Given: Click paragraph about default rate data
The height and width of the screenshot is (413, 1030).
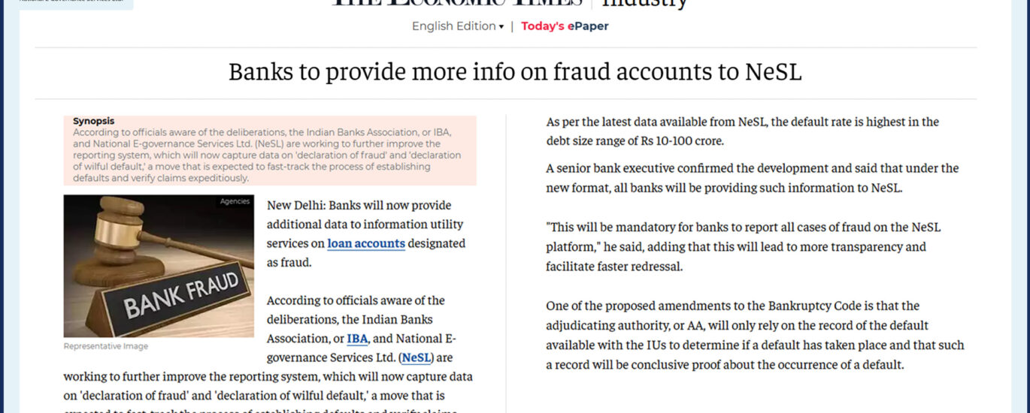Looking at the screenshot, I should (x=743, y=131).
